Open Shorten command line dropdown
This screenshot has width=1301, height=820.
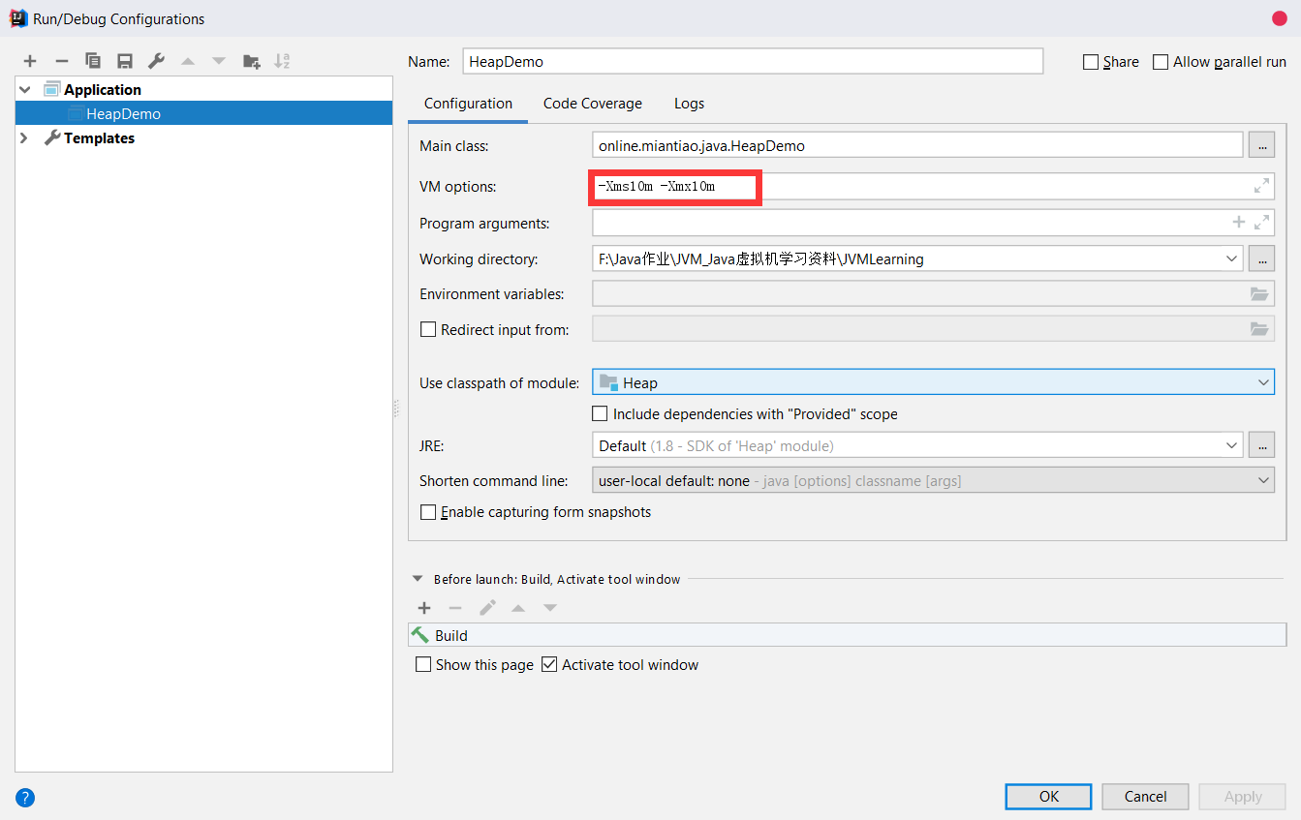click(1263, 480)
